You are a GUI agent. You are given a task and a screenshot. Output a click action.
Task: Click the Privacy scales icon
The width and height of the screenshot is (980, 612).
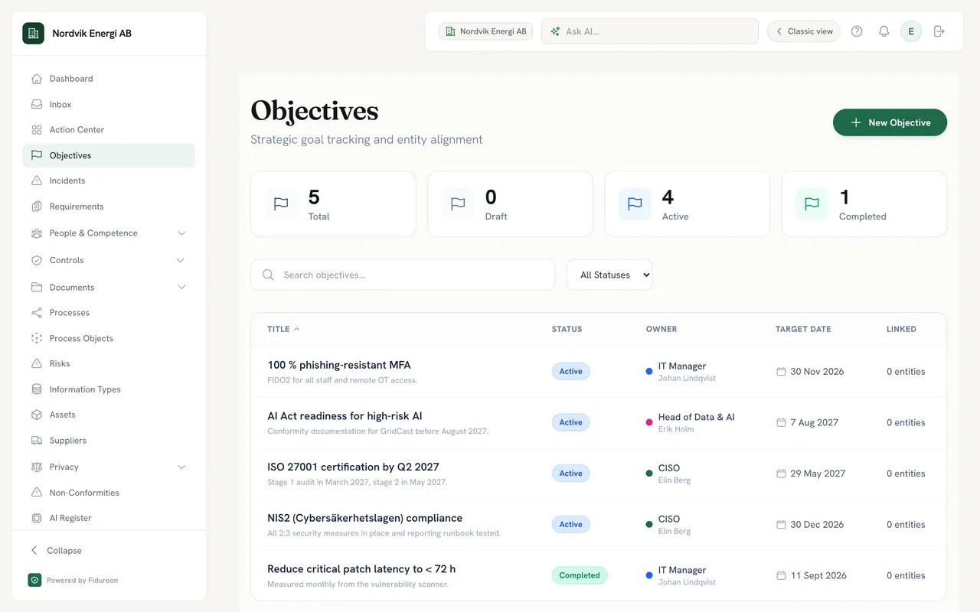click(x=36, y=467)
